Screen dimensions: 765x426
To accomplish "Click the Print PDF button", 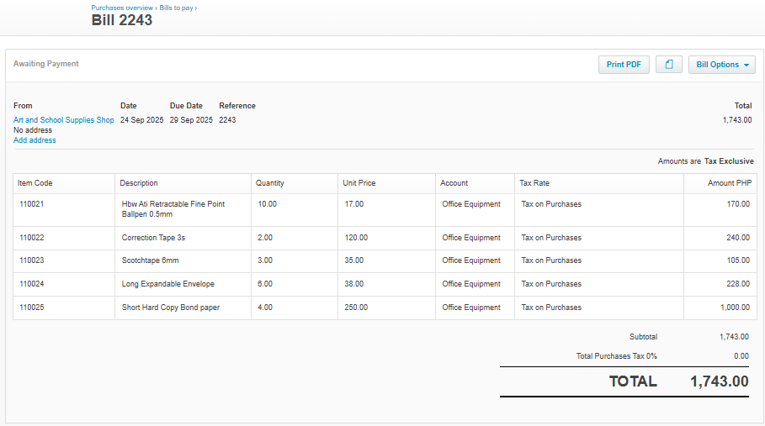I will pos(624,65).
